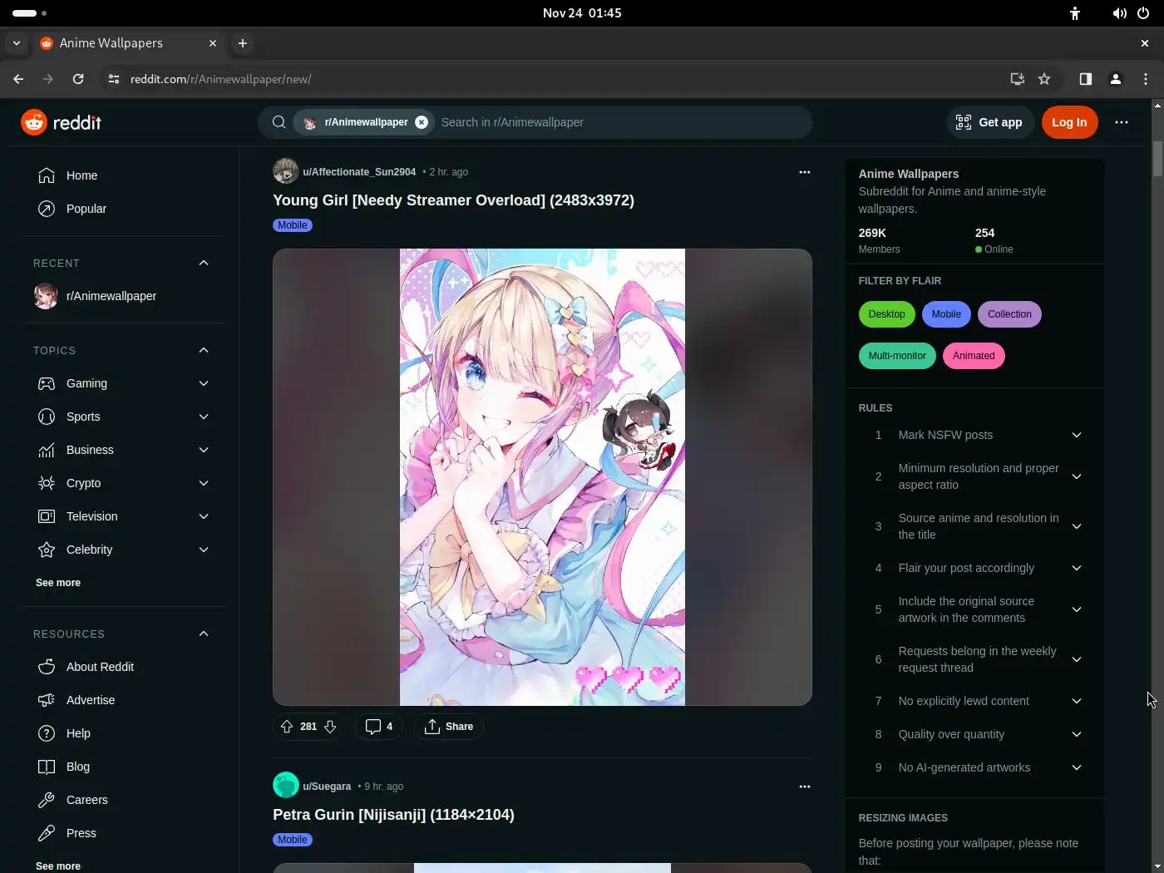Click the Reddit logo in the header

pyautogui.click(x=61, y=122)
